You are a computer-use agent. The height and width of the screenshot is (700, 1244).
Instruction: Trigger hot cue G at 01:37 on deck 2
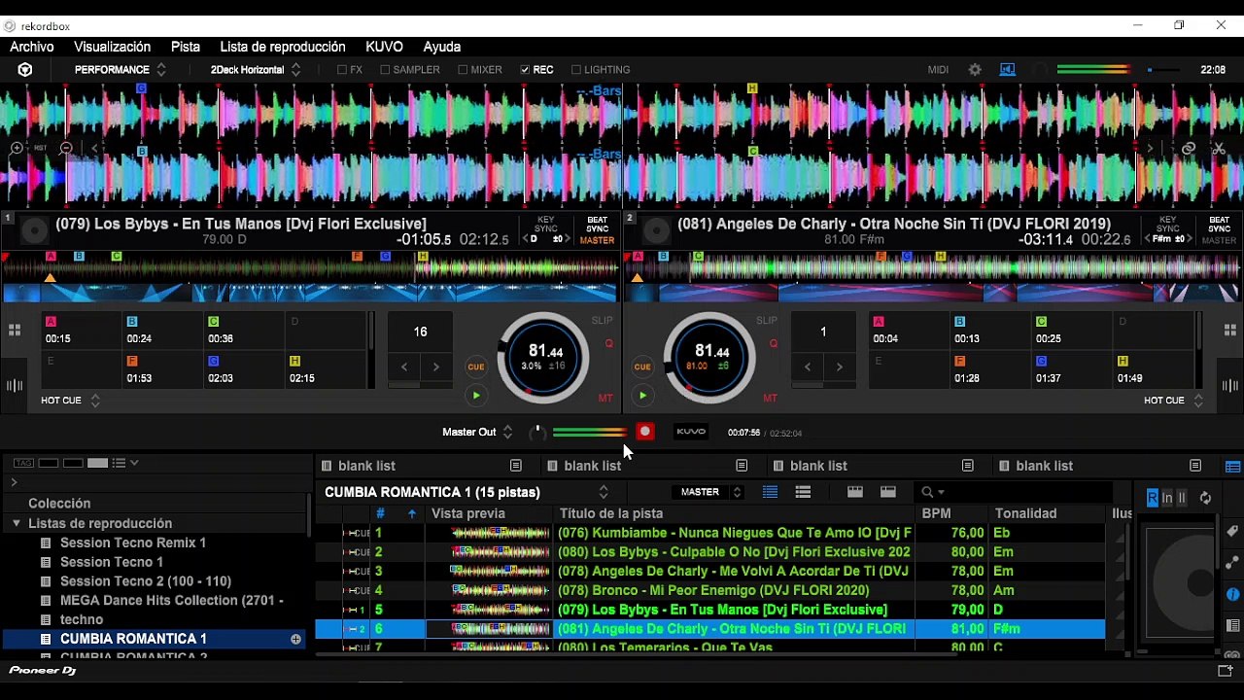coord(1072,370)
